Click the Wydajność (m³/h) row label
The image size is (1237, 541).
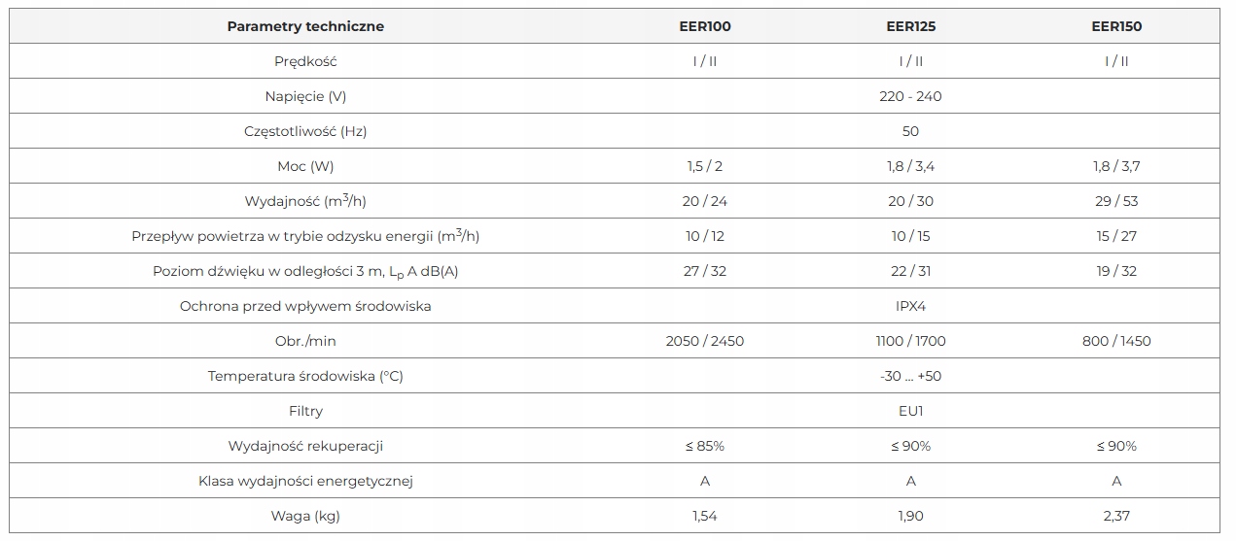pyautogui.click(x=305, y=201)
